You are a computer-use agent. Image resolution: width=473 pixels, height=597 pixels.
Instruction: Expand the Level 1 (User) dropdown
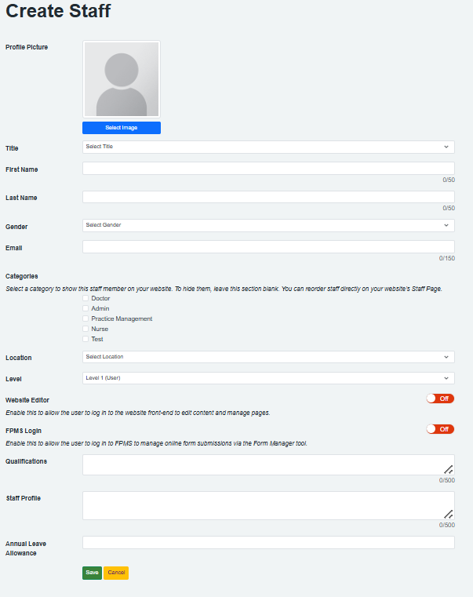[268, 378]
